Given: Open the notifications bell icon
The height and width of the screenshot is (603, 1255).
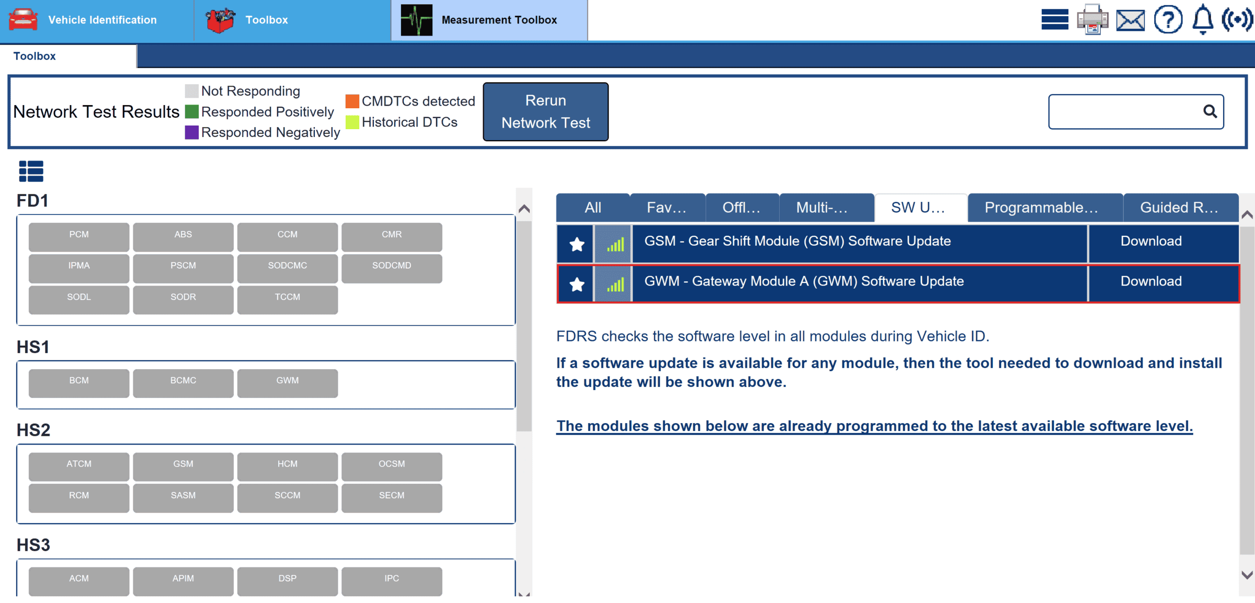Looking at the screenshot, I should 1203,20.
